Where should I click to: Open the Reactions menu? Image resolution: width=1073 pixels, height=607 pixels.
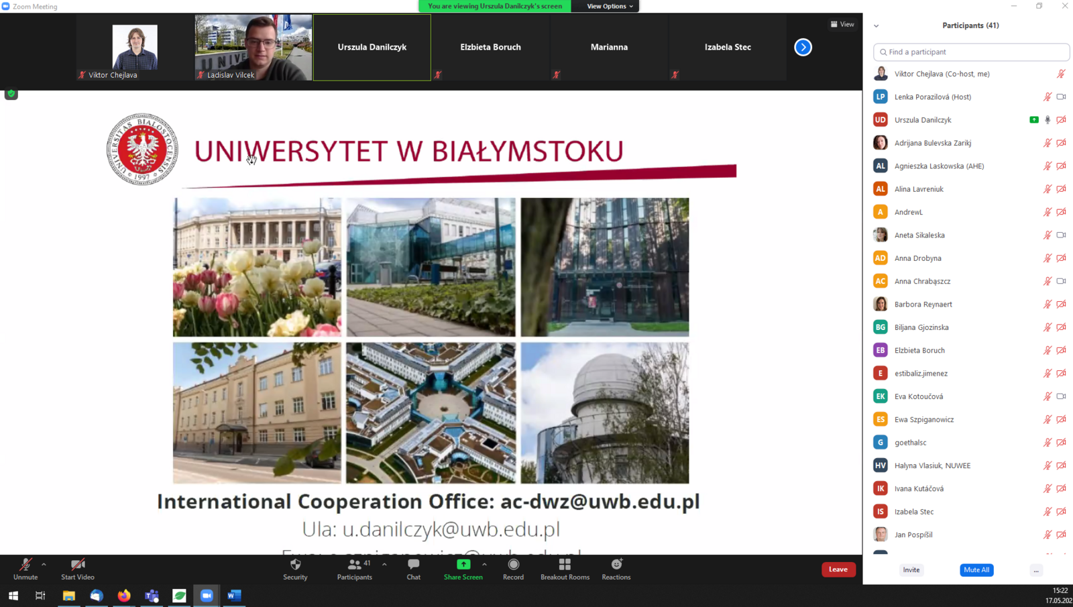click(x=616, y=565)
